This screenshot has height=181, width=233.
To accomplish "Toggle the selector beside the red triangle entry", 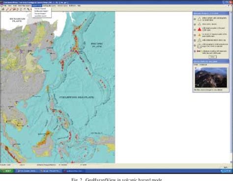I will 195,30.
